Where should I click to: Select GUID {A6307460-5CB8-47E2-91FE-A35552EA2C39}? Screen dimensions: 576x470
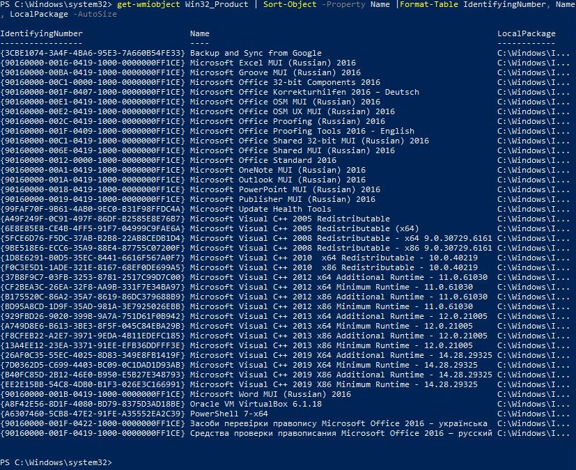point(93,414)
